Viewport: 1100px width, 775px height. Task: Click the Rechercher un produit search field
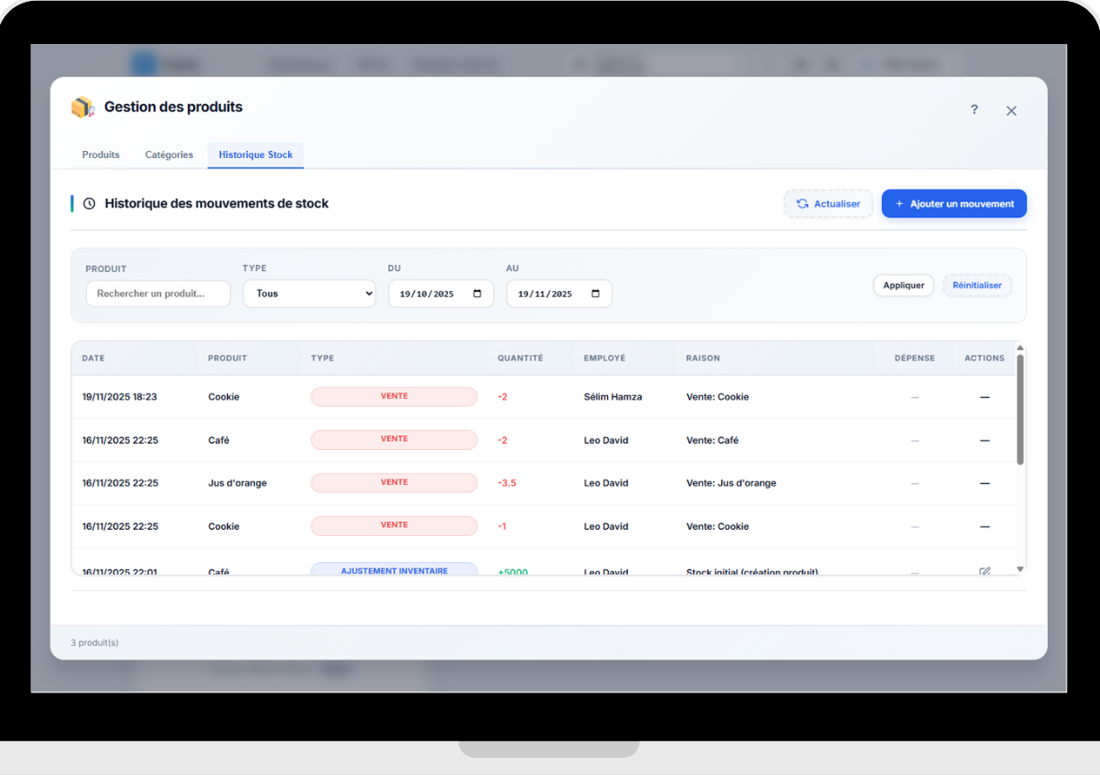pyautogui.click(x=158, y=293)
